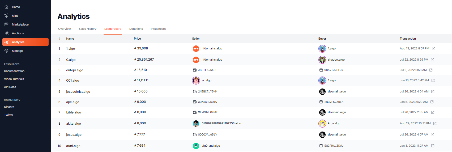This screenshot has height=152, width=452.
Task: Select the Influencers tab
Action: tap(158, 29)
